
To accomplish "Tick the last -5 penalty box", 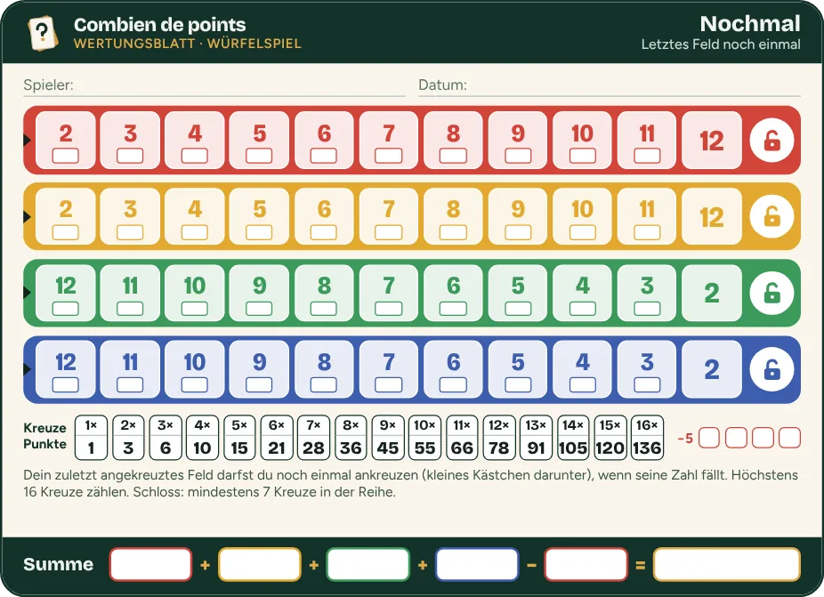I will tap(789, 438).
